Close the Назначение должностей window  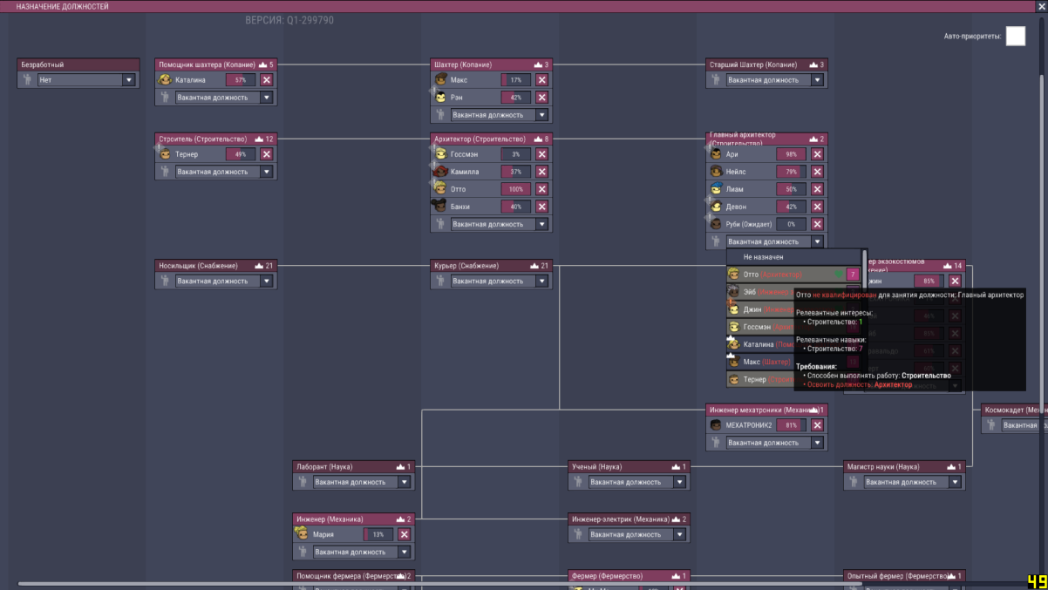(1041, 6)
